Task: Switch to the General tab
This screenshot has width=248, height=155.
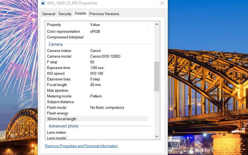Action: click(48, 14)
